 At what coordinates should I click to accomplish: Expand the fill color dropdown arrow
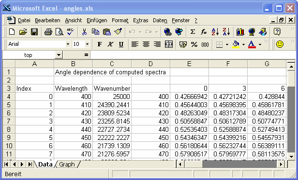tap(243, 44)
